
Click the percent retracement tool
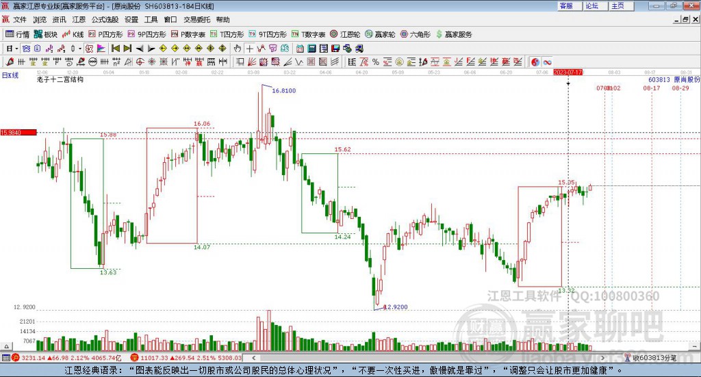pos(376,62)
